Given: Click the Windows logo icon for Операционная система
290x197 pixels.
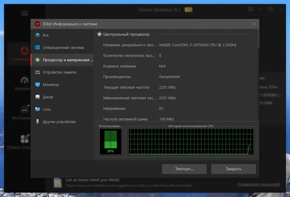Looking at the screenshot, I should click(x=38, y=48).
